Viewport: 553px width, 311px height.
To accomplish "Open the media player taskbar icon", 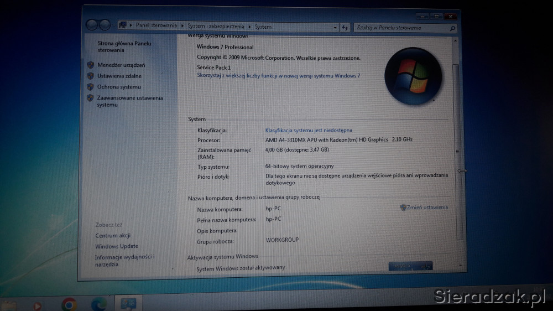I will pos(38,305).
